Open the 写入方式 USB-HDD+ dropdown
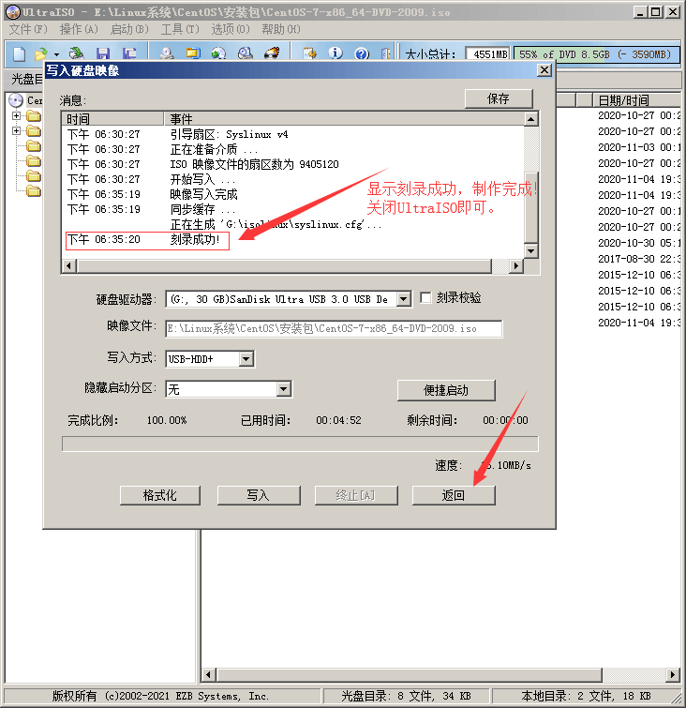This screenshot has height=708, width=686. (x=246, y=359)
